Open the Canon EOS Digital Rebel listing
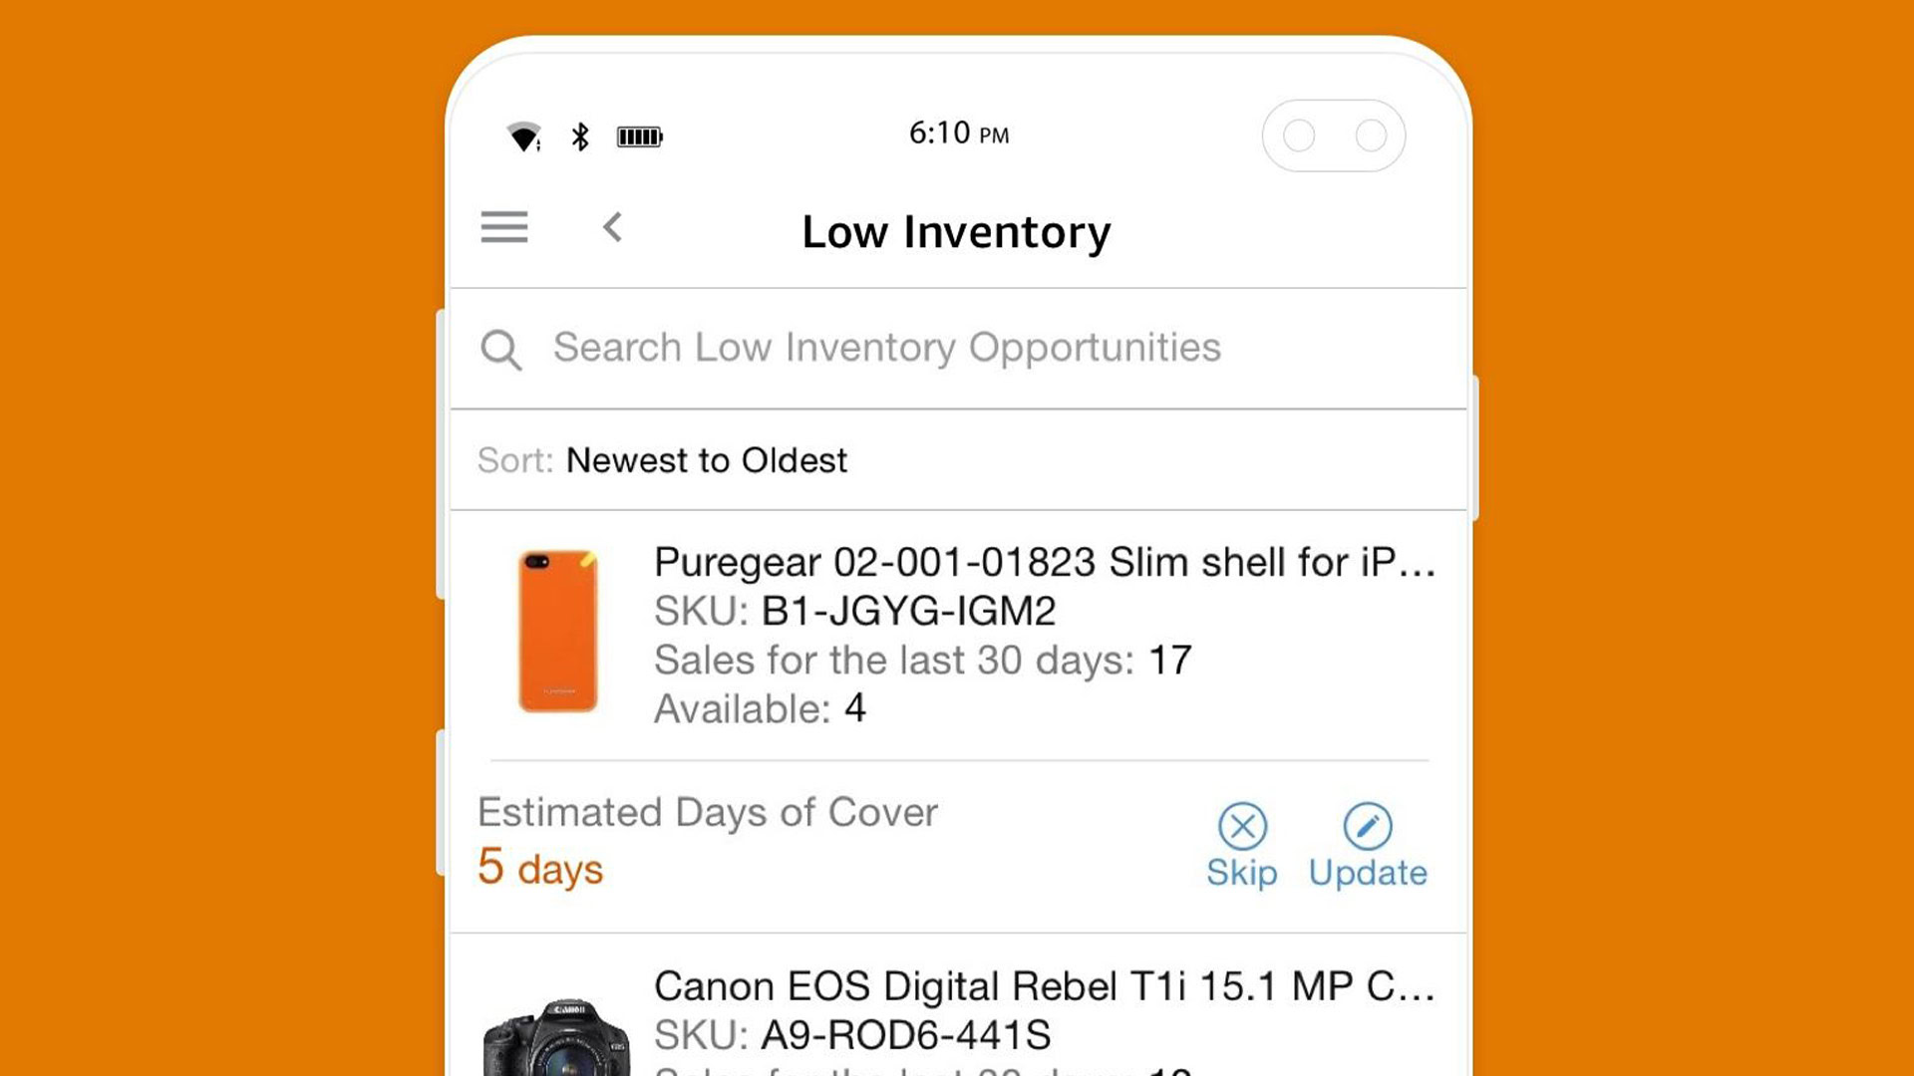1914x1076 pixels. [1044, 986]
